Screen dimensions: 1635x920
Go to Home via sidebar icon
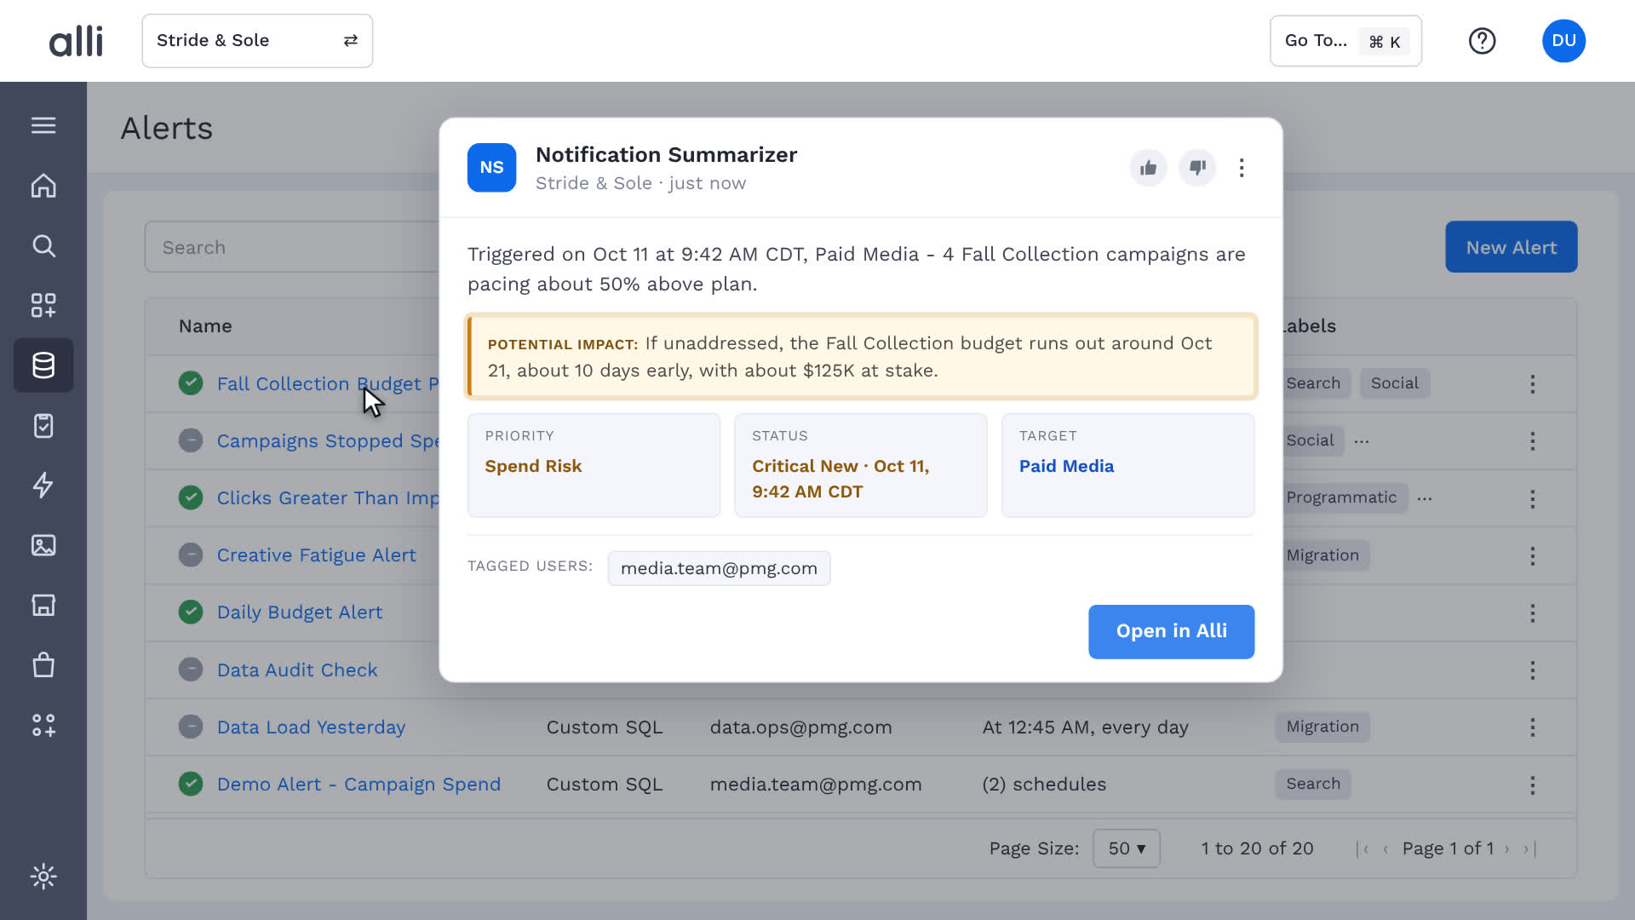pos(43,186)
